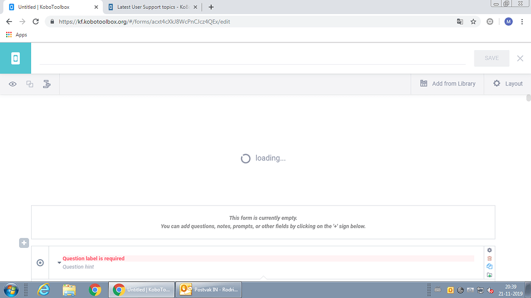The image size is (531, 298).
Task: Open Chrome's three-dot menu
Action: point(522,22)
